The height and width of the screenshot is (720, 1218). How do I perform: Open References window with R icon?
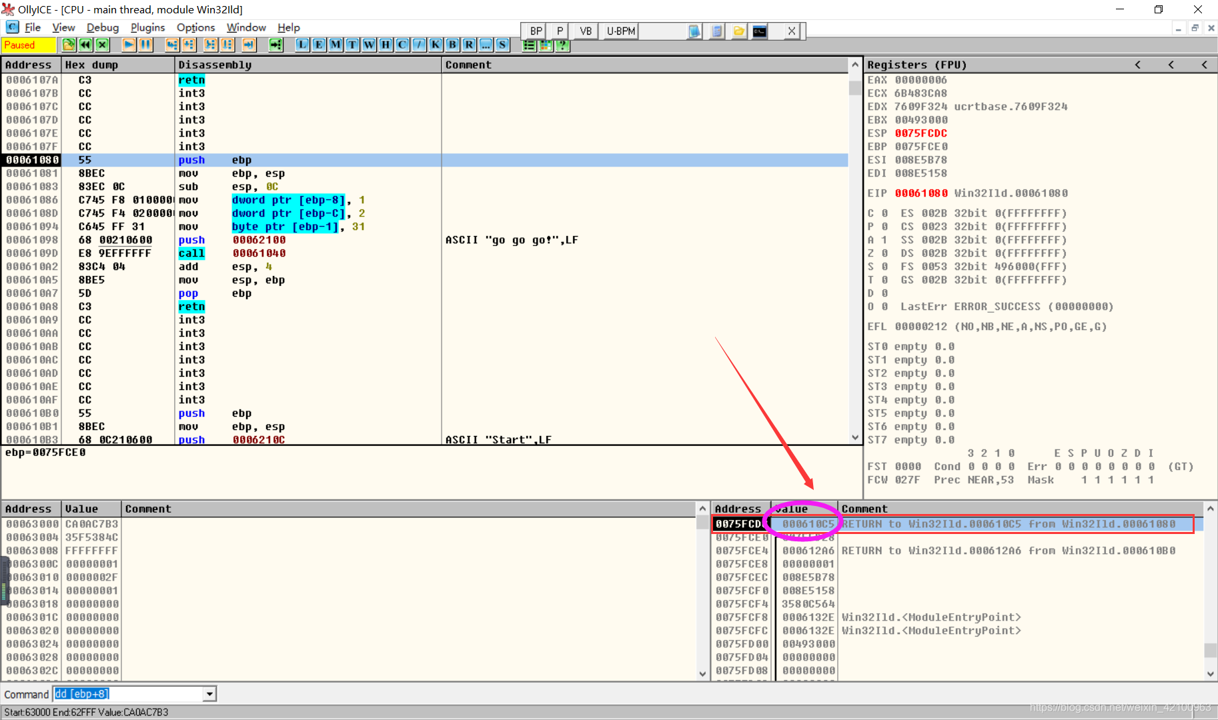[469, 45]
